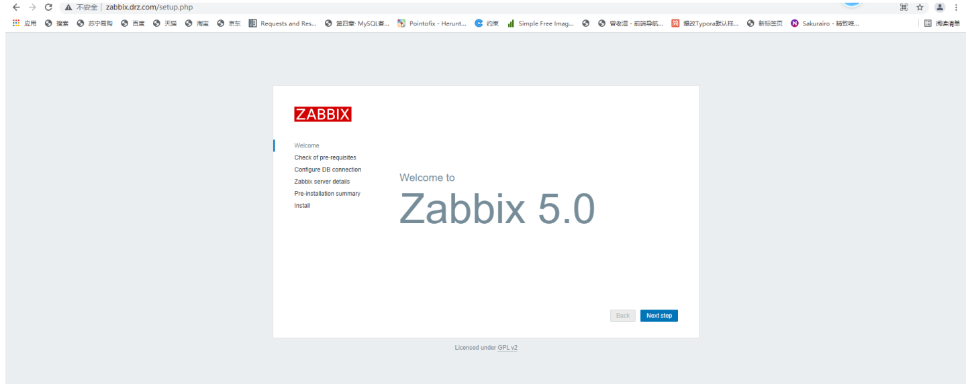Viewport: 968px width, 384px height.
Task: Go back to the previous browser page
Action: point(16,7)
